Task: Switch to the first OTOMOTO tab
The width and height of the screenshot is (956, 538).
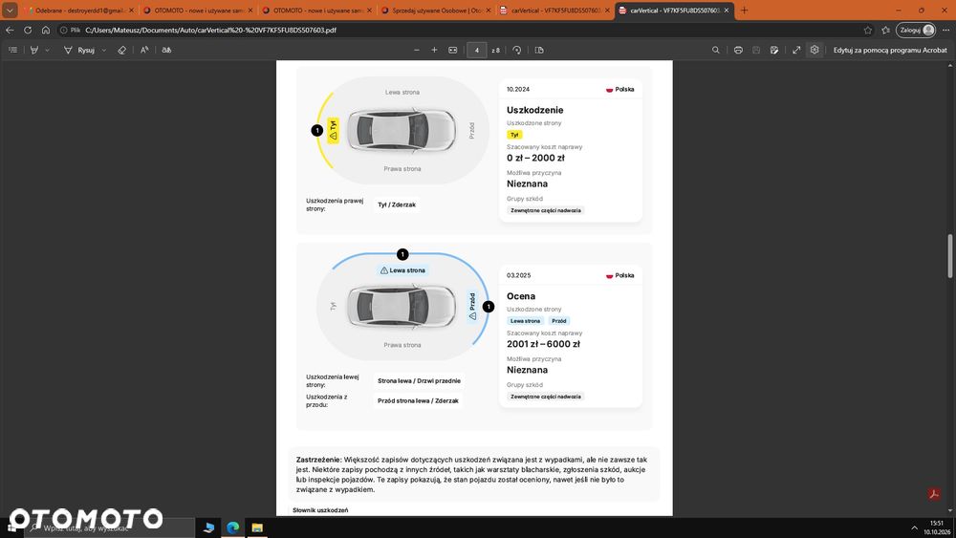Action: (198, 11)
